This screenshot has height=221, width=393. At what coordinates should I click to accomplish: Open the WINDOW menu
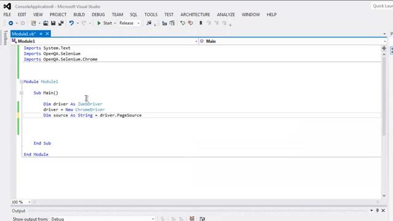(x=251, y=15)
